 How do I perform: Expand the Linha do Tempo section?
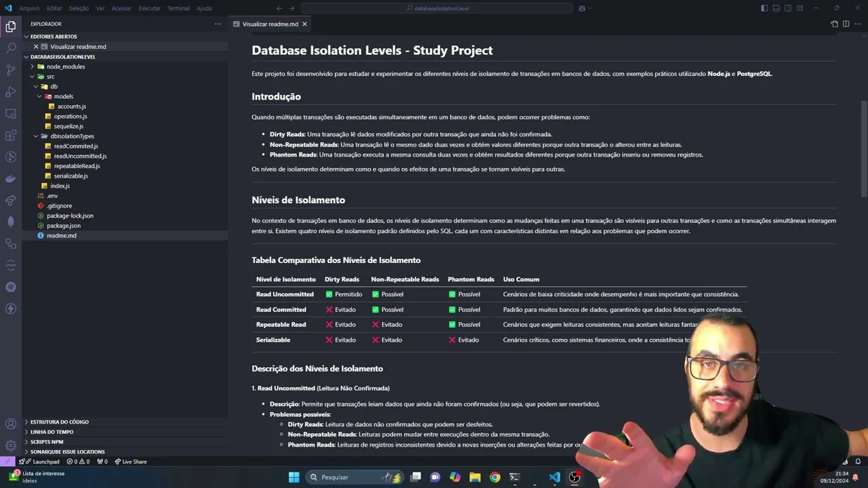coord(125,432)
